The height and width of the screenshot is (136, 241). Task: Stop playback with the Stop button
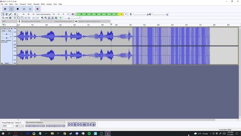pos(18,9)
